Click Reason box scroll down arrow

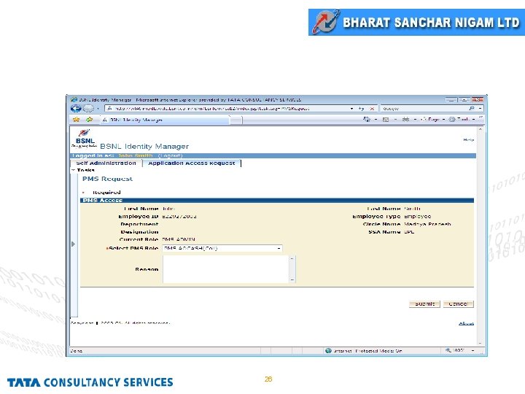click(x=292, y=279)
